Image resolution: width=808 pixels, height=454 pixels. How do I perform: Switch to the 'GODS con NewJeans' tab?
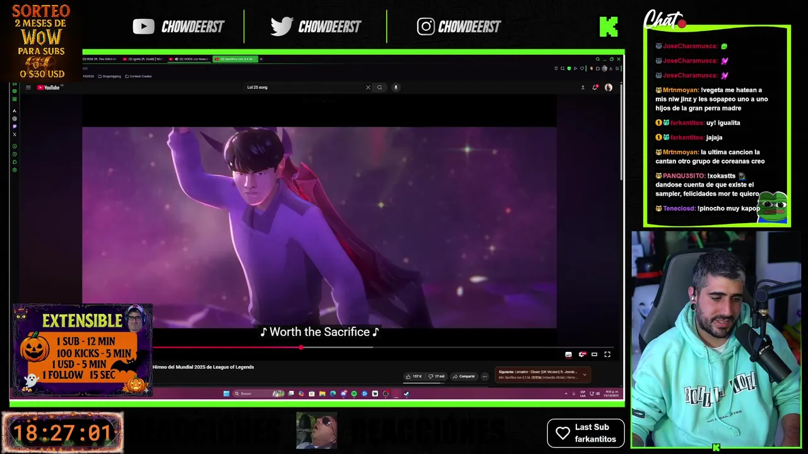click(x=189, y=59)
